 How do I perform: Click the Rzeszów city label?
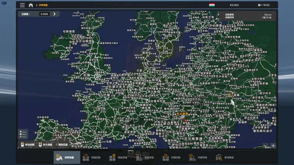pyautogui.click(x=201, y=97)
